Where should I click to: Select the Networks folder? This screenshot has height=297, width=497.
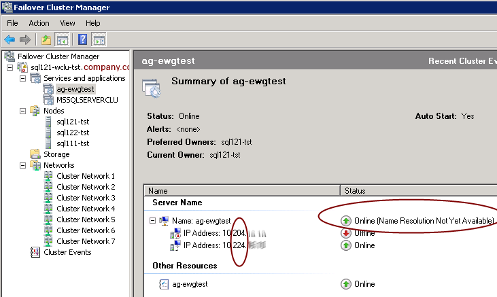[58, 165]
